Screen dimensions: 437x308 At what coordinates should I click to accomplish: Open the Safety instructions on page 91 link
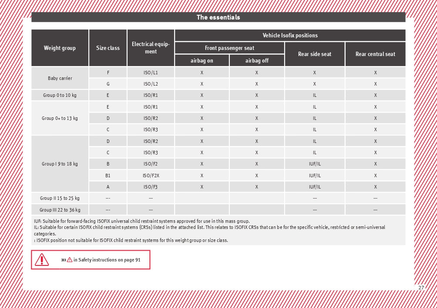(107, 260)
